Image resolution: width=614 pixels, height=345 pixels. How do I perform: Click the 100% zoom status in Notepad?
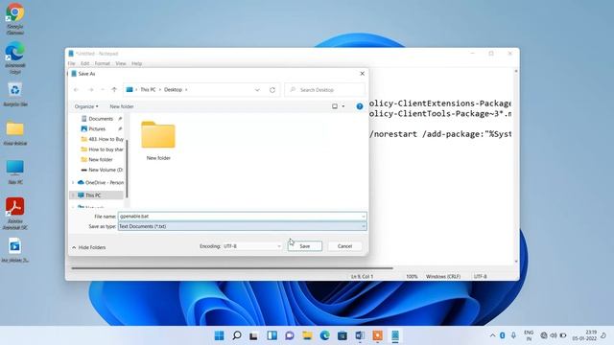coord(412,277)
